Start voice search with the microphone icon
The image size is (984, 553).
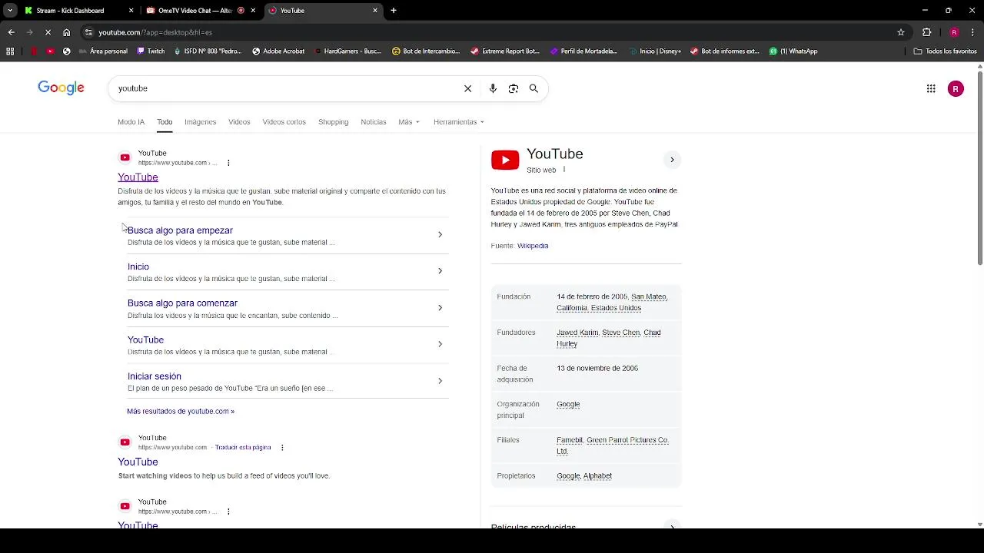(x=493, y=88)
